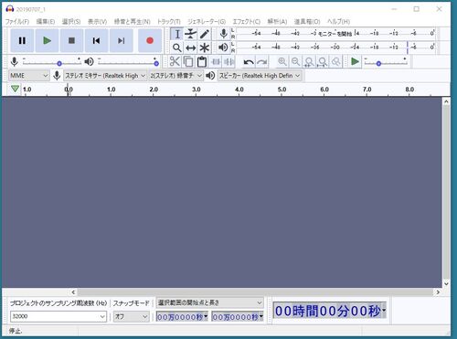
Task: Click the playback meter speaker icon
Action: [x=223, y=48]
